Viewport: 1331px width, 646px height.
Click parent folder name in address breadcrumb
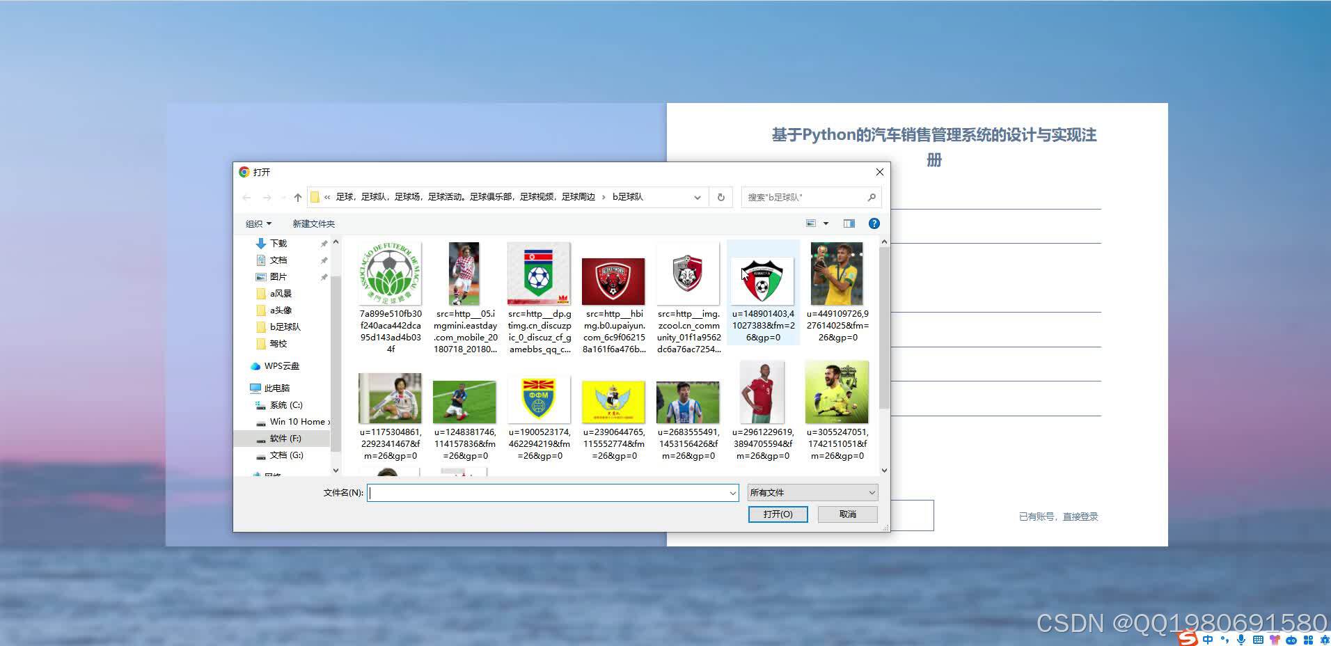click(465, 197)
